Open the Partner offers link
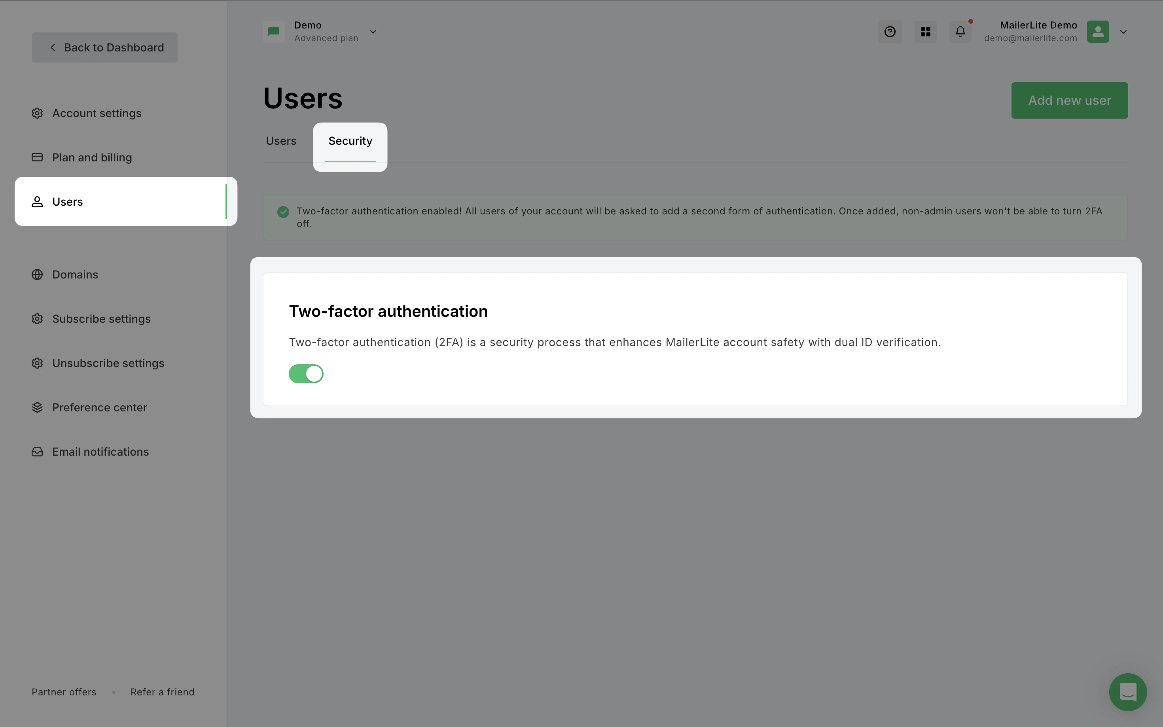 (64, 692)
